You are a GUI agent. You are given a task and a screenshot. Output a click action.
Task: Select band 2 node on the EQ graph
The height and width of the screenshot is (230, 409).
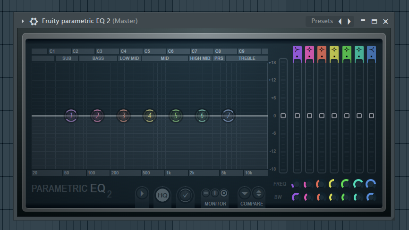click(97, 116)
